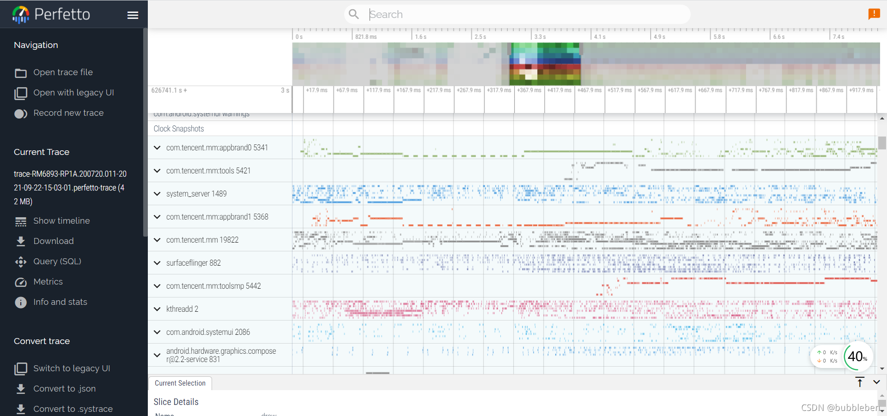Expand com.tencent.mm 19822 track
887x416 pixels.
tap(157, 240)
